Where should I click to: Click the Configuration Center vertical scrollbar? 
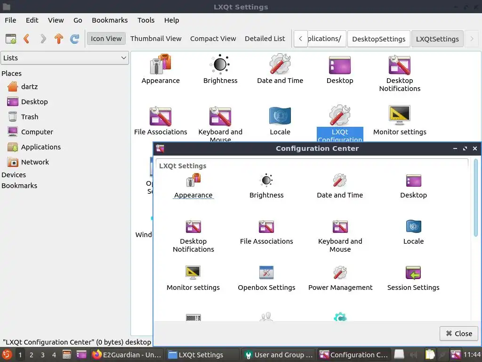coord(475,198)
